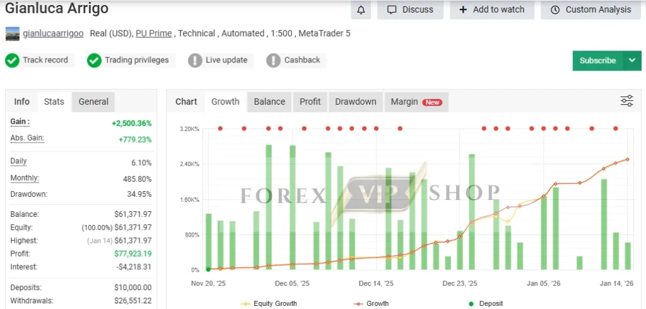Toggle Deposit legend item
Viewport: 646px width, 309px height.
click(486, 304)
